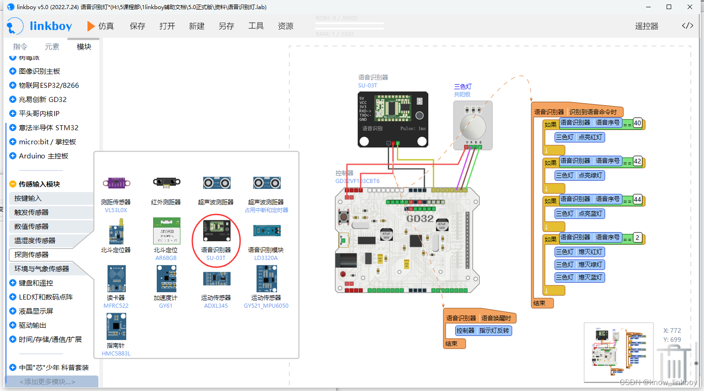Click the linkboy logo icon
Screen dimensions: 704x391
(15, 26)
